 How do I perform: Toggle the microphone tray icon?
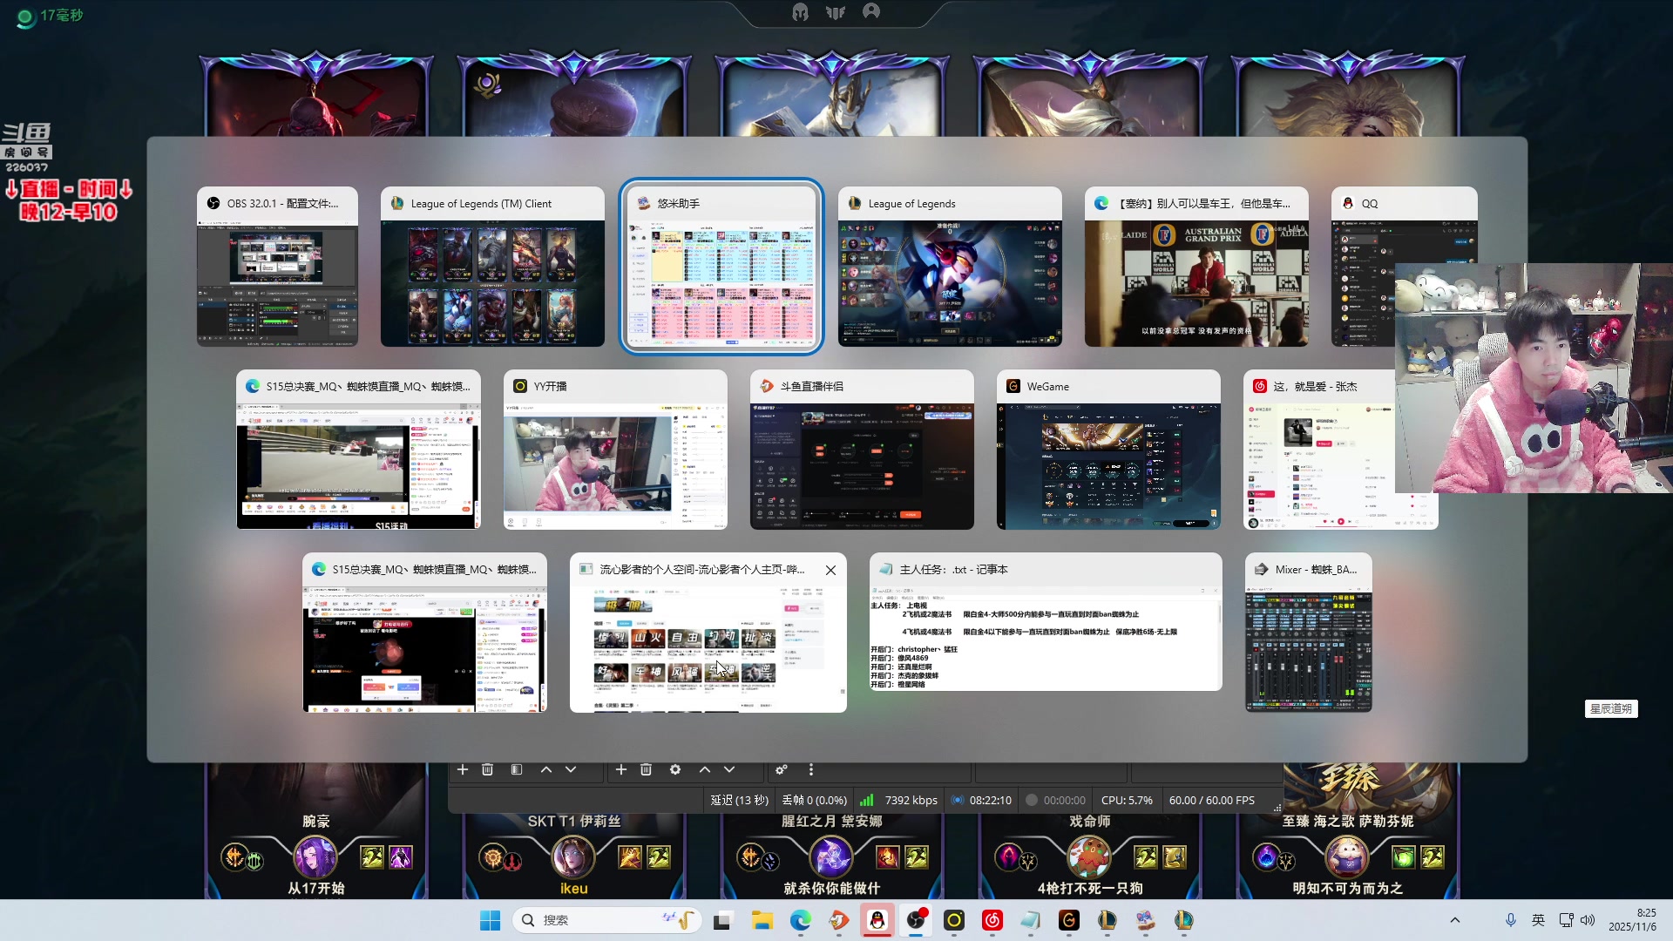[1511, 920]
